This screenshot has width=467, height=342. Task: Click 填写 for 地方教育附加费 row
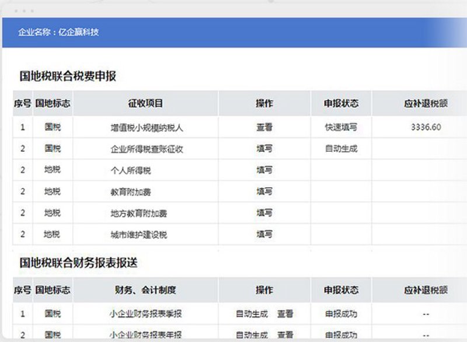(264, 213)
